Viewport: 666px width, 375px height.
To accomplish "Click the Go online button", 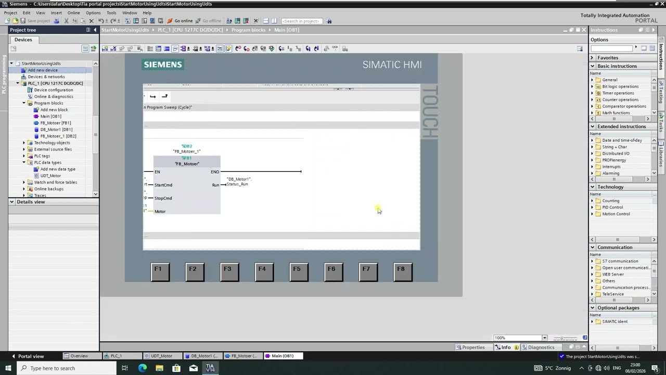I will [180, 21].
